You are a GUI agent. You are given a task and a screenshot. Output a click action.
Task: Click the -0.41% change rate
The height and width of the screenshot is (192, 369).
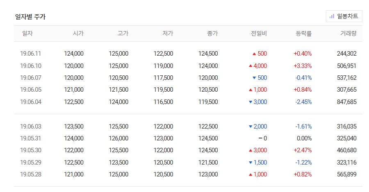(303, 78)
